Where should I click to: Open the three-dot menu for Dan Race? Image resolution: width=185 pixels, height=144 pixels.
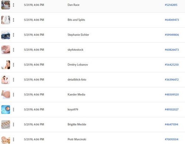[14, 5]
